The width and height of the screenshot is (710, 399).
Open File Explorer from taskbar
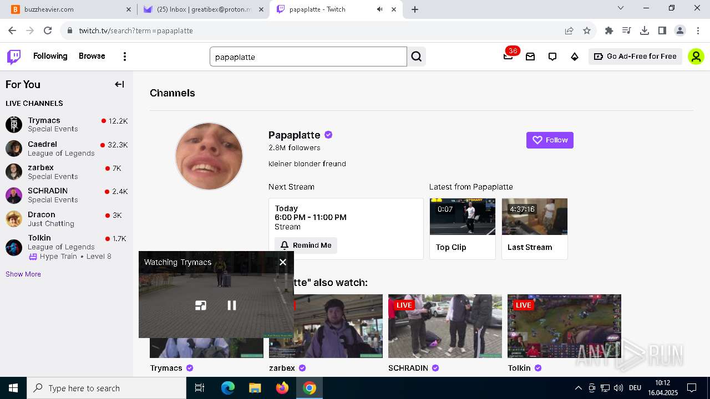click(255, 388)
